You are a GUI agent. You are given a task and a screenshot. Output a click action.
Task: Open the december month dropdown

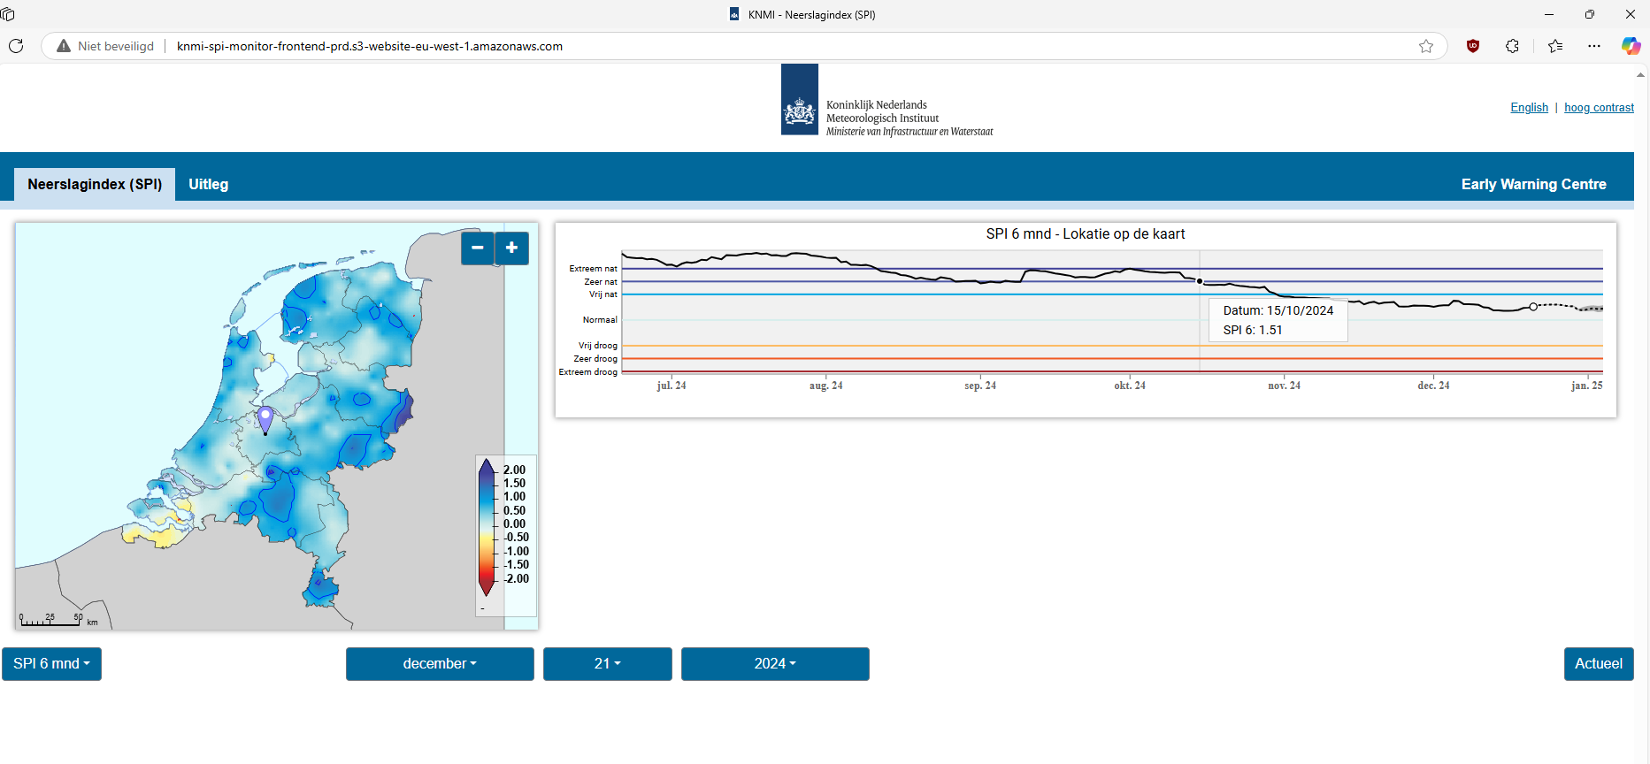coord(440,664)
